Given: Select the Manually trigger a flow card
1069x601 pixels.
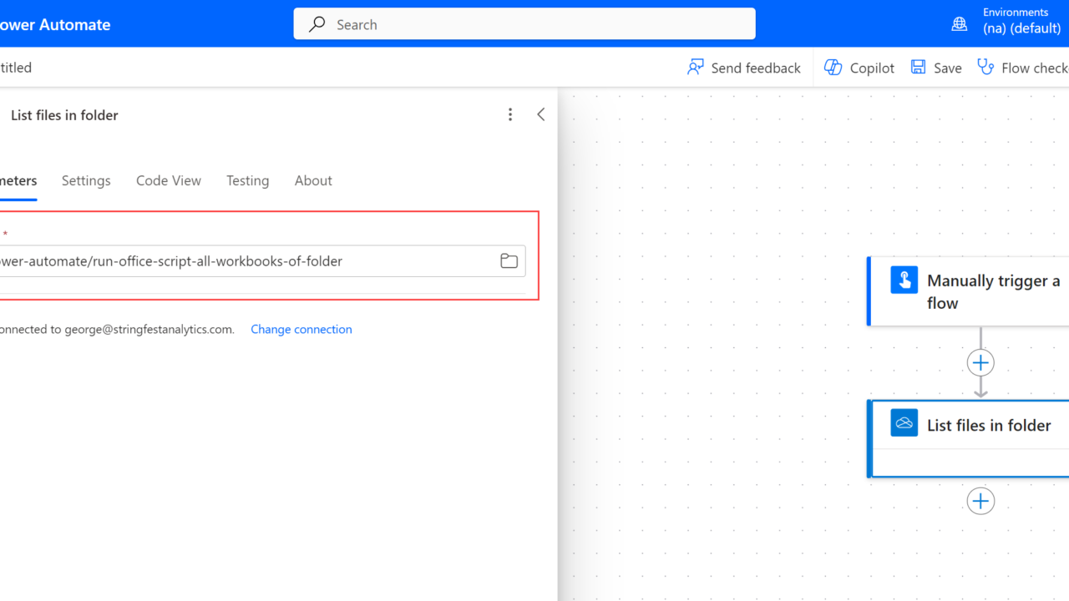Looking at the screenshot, I should pyautogui.click(x=969, y=291).
